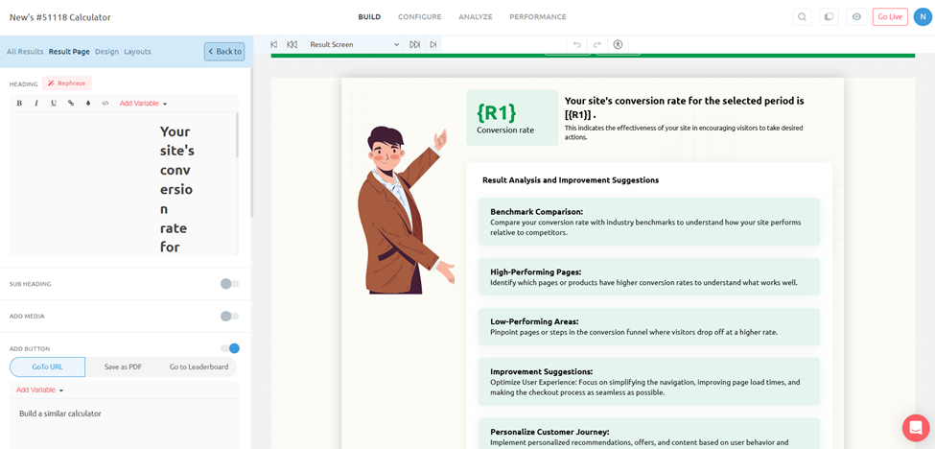
Task: Expand Add Variable dropdown in heading toolbar
Action: point(143,104)
